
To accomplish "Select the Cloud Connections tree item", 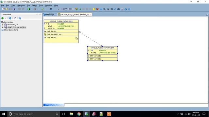I will (x=11, y=30).
